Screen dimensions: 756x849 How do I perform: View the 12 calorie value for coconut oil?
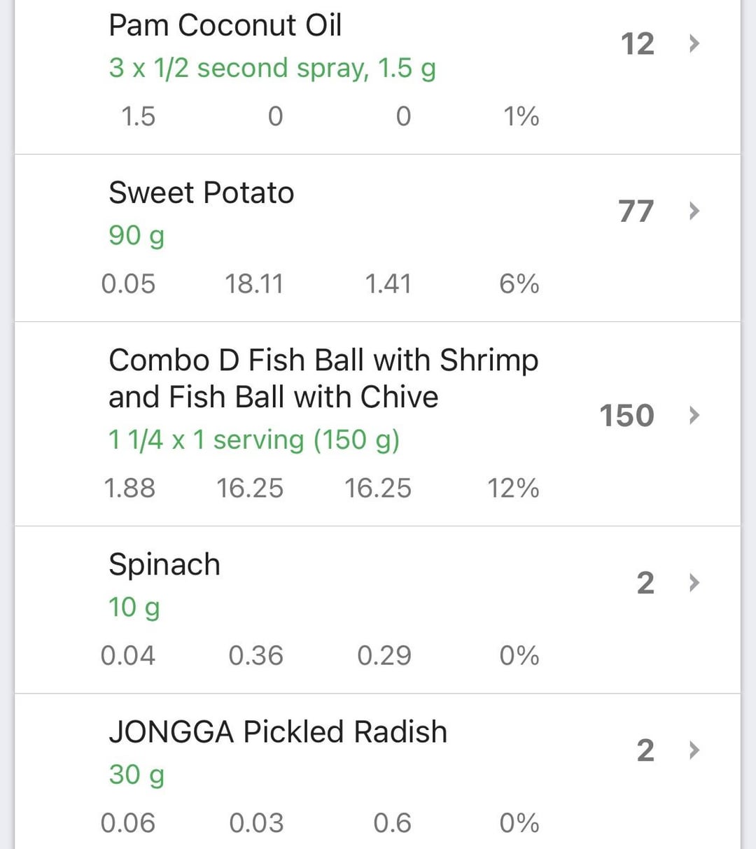(x=638, y=44)
